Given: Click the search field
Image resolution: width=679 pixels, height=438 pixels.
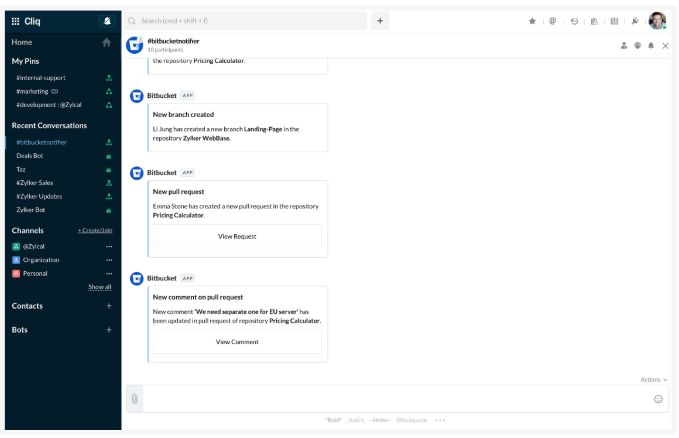Looking at the screenshot, I should (245, 21).
